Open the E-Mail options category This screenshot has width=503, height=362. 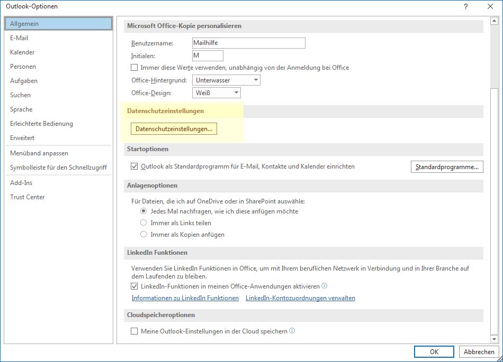pyautogui.click(x=59, y=38)
